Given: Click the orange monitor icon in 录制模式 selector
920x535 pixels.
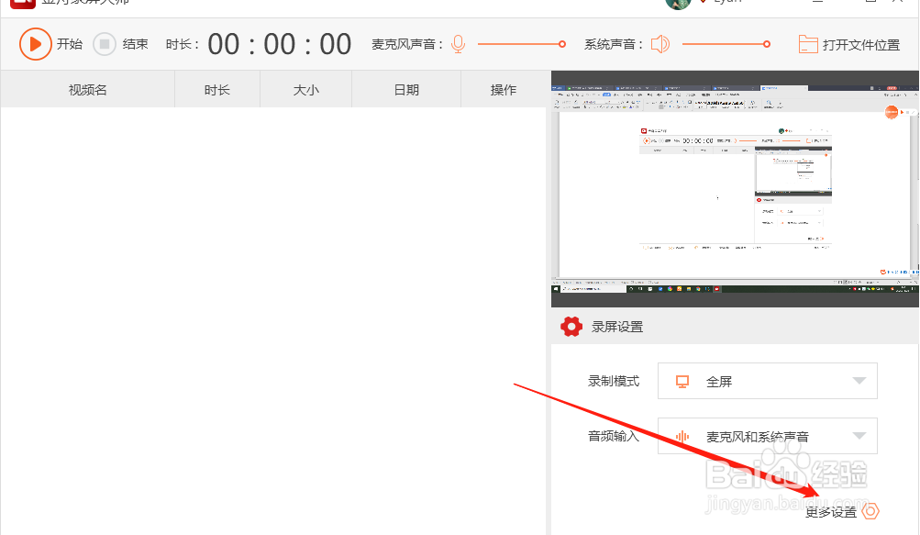Looking at the screenshot, I should [681, 381].
